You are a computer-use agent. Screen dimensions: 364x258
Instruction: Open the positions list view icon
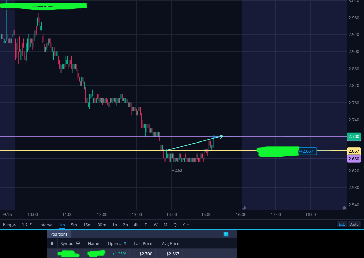pyautogui.click(x=233, y=234)
